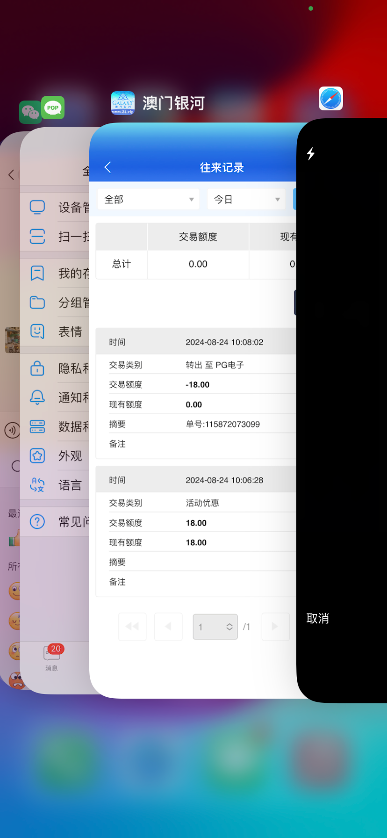
Task: Tap the back arrow beside 往来记录
Action: [107, 167]
